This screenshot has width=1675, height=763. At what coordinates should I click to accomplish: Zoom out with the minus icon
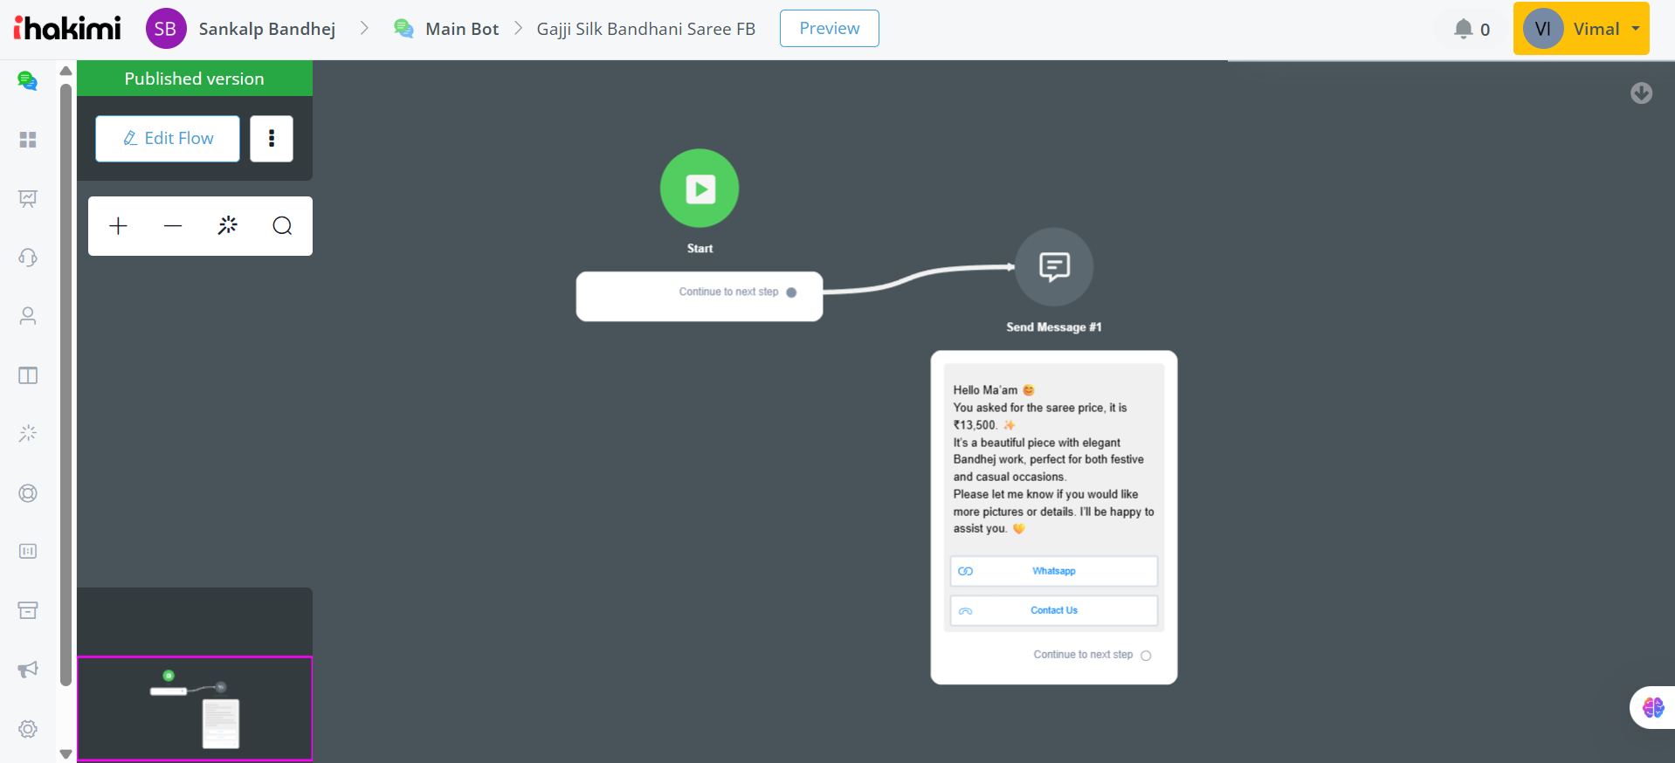[173, 226]
